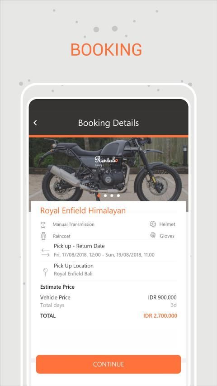The width and height of the screenshot is (217, 386).
Task: Tap the IDR 2.700.000 total amount
Action: click(160, 315)
